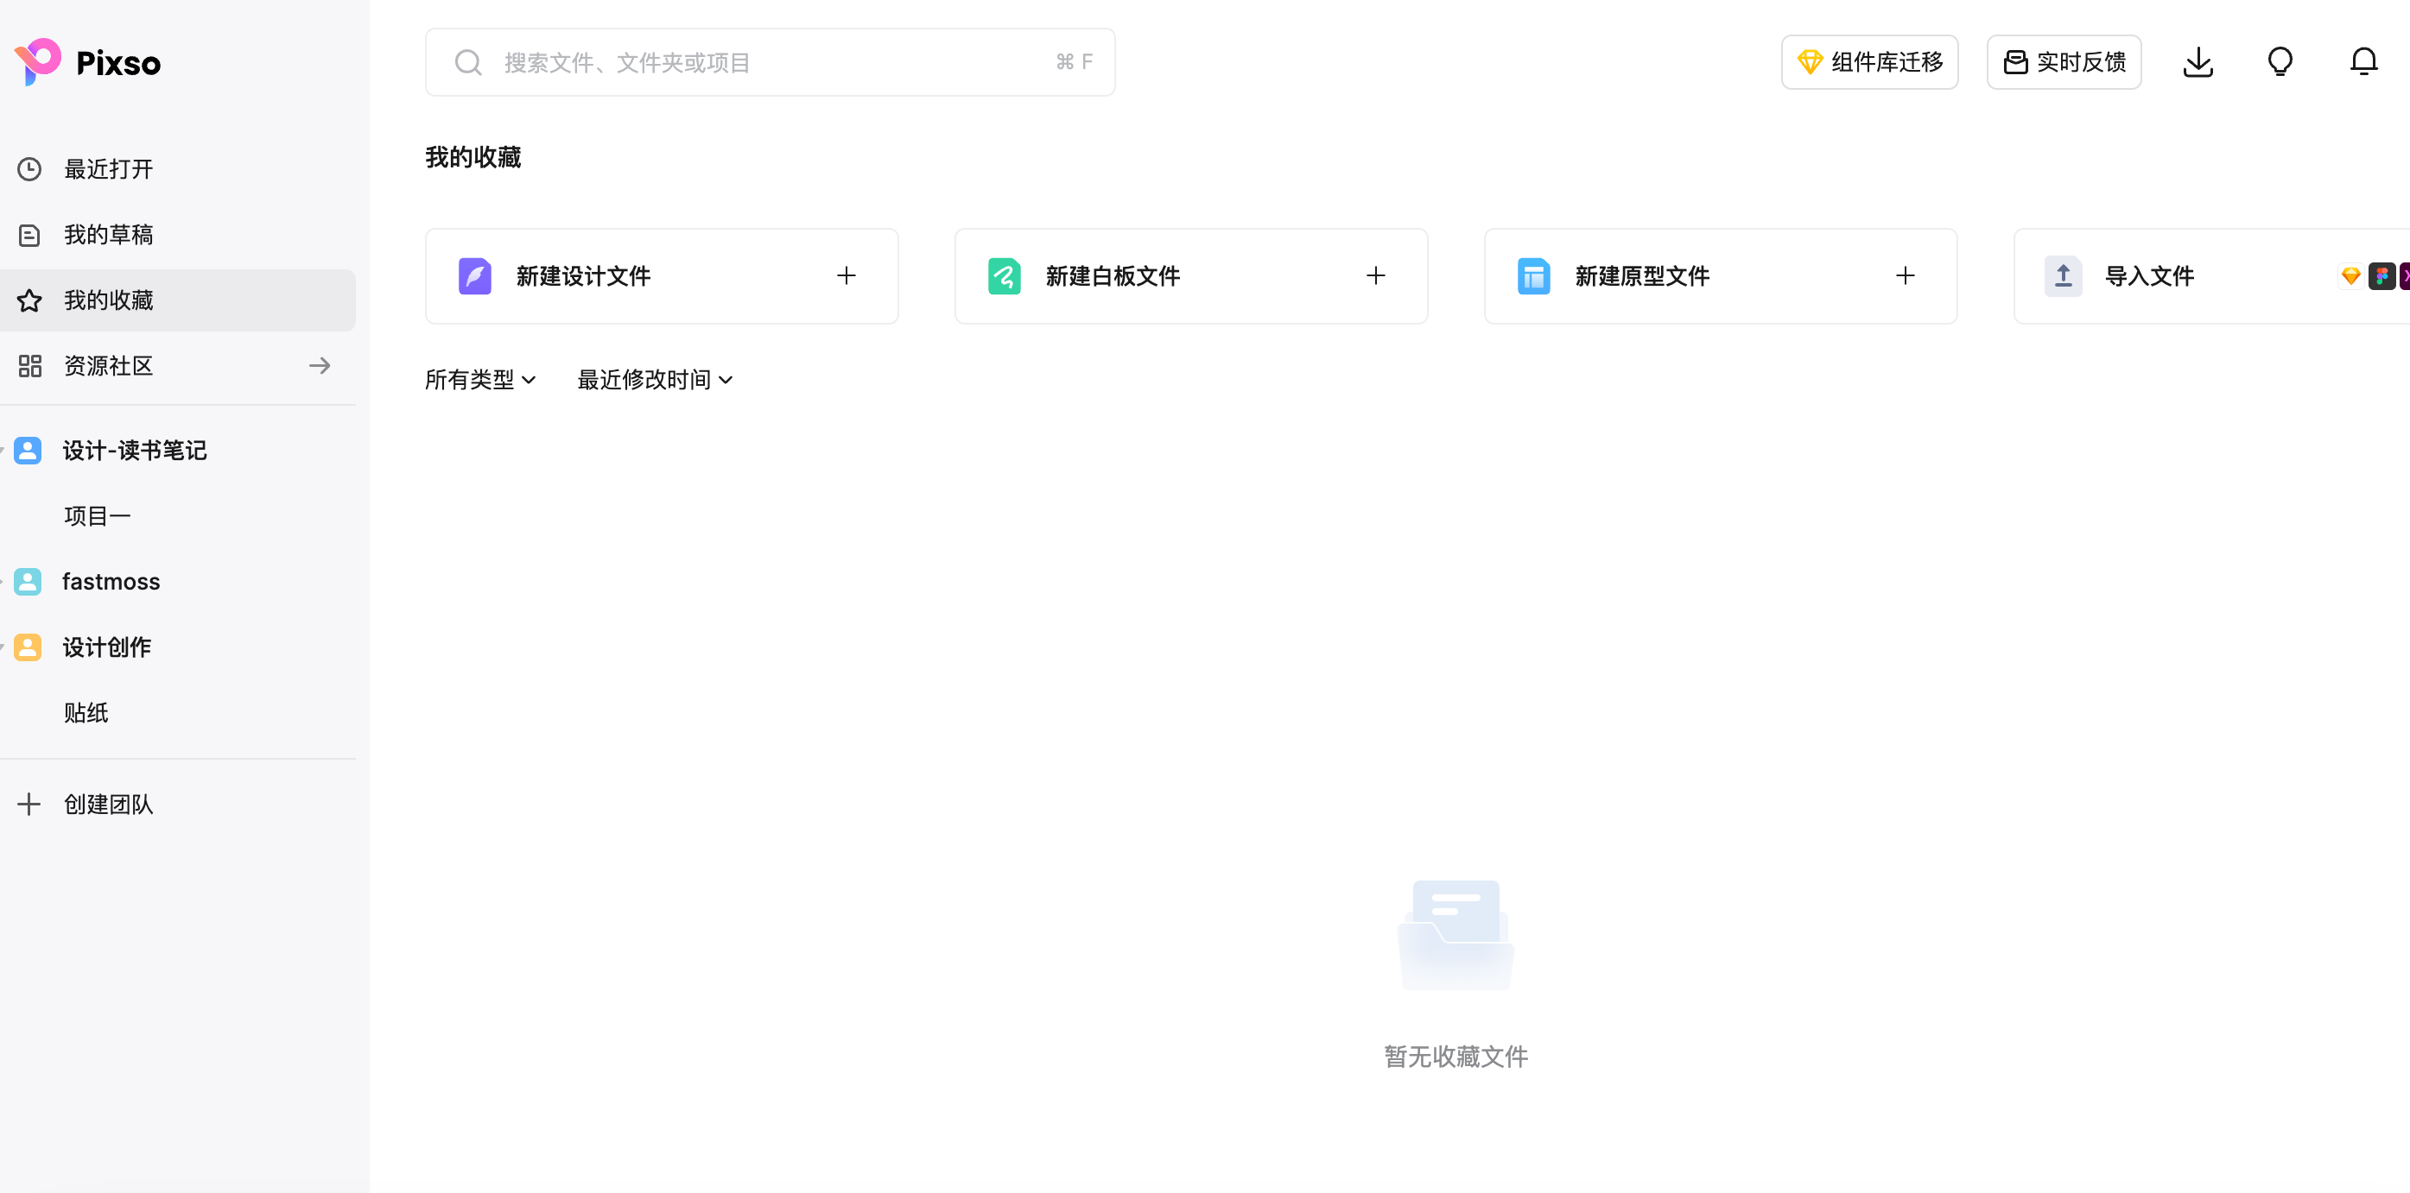
Task: Click the 资源社区 arrow icon
Action: (320, 365)
